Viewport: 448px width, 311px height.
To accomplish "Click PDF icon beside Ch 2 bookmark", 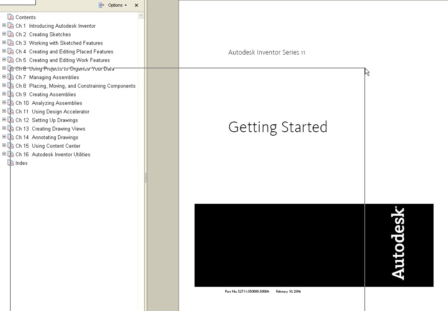I will coord(11,34).
